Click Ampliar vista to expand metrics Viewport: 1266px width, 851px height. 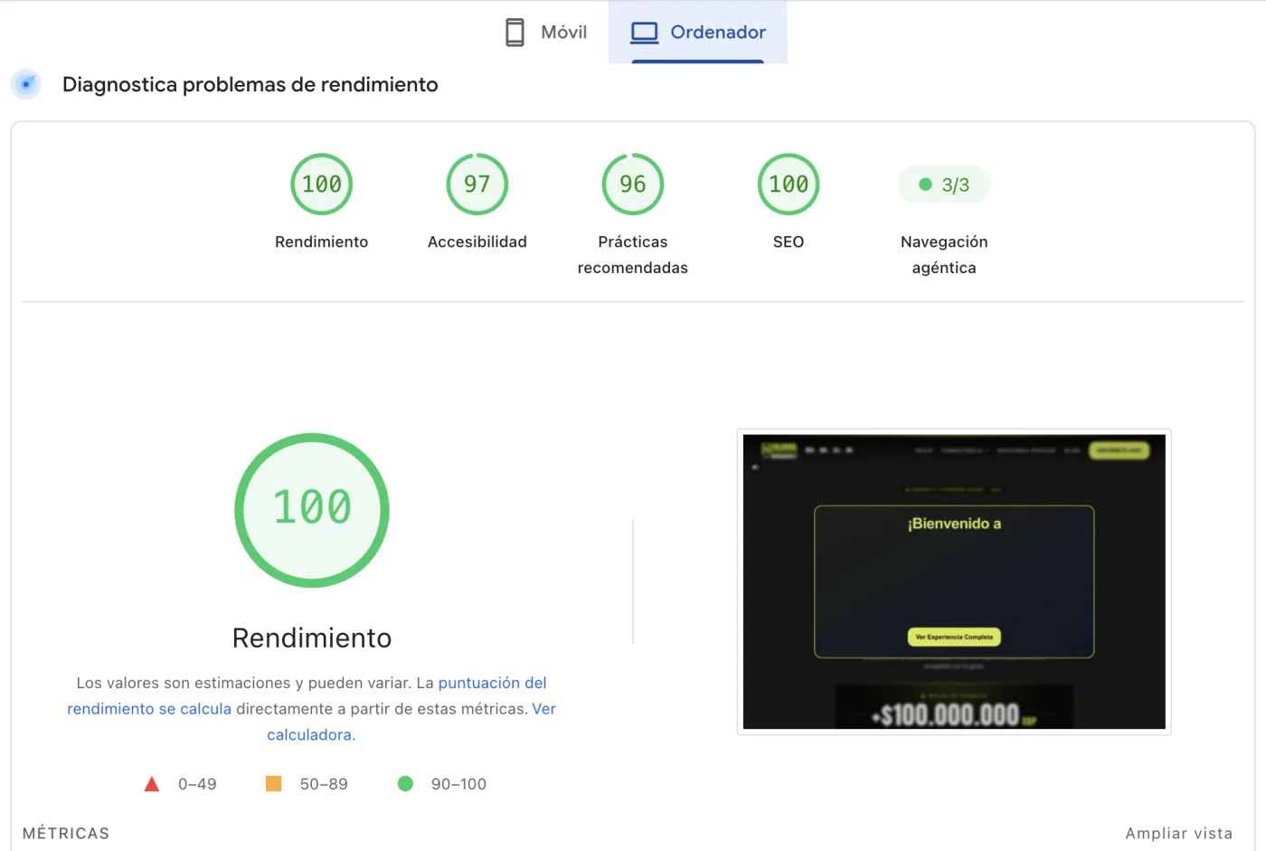[1179, 834]
